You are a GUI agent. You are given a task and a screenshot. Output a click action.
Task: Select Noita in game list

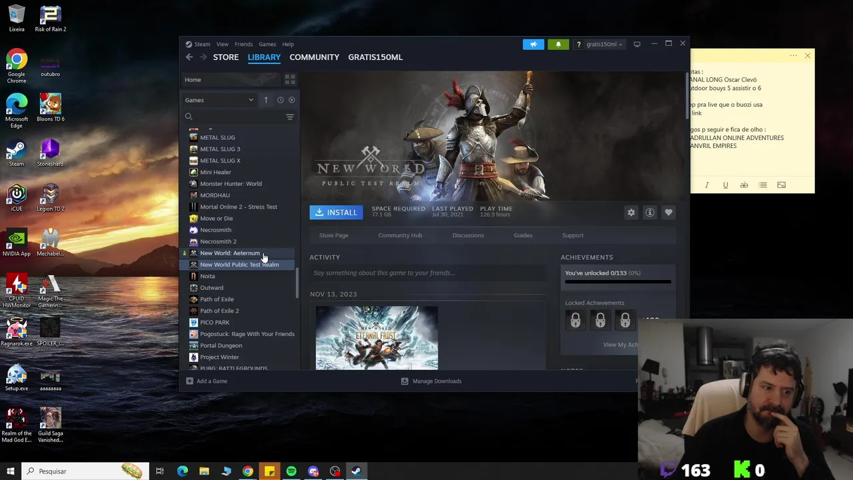[207, 276]
